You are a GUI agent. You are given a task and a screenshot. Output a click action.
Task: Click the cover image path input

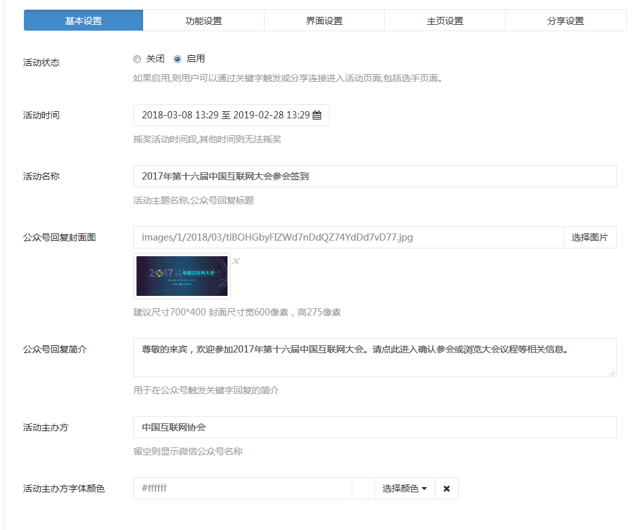point(348,238)
